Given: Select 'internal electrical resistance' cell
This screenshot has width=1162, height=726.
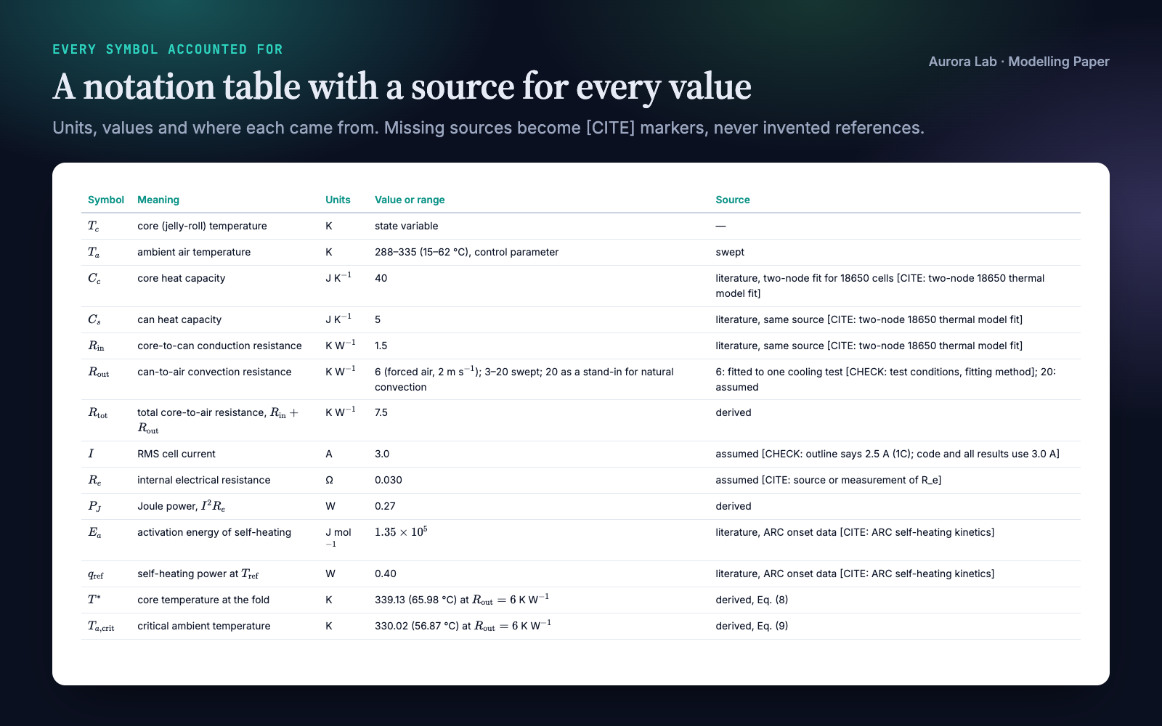Looking at the screenshot, I should click(204, 480).
